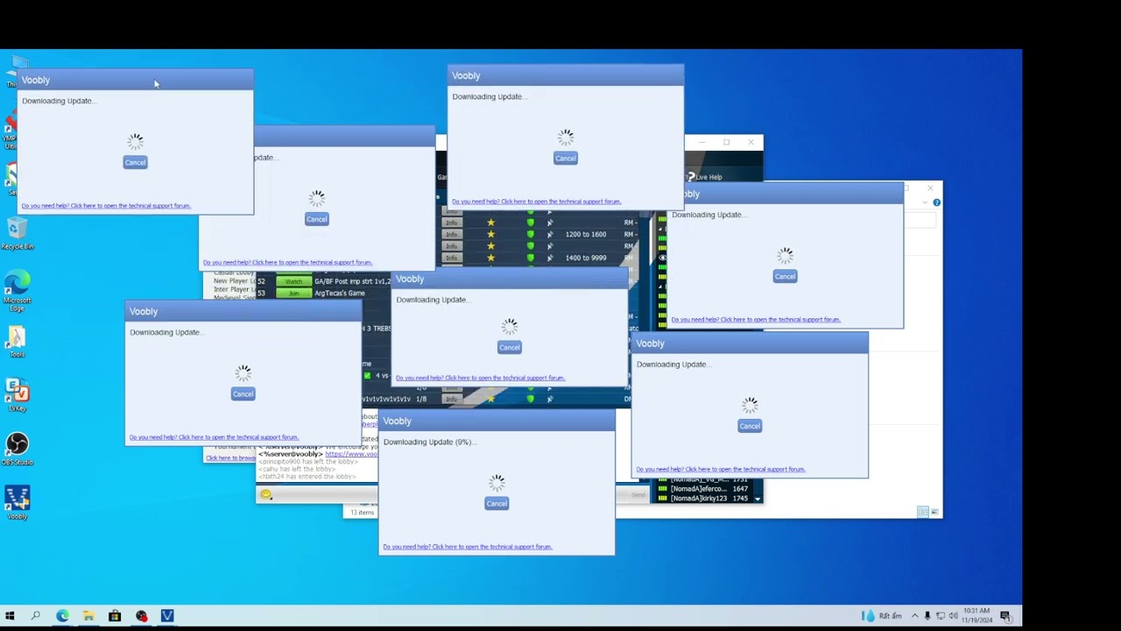Select the Voobly desktop shortcut
Image resolution: width=1121 pixels, height=631 pixels.
coord(17,503)
